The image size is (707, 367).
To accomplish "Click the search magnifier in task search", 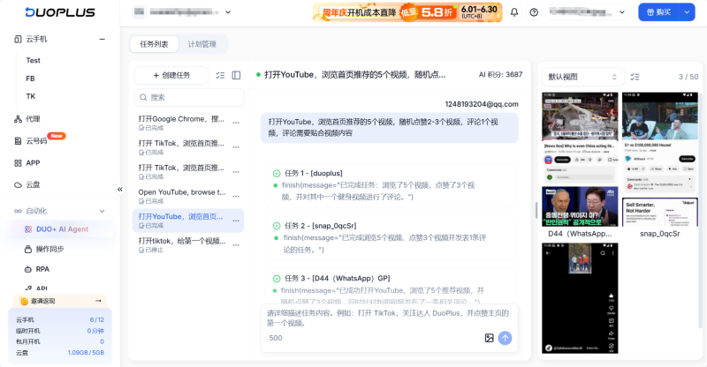I will [x=143, y=97].
